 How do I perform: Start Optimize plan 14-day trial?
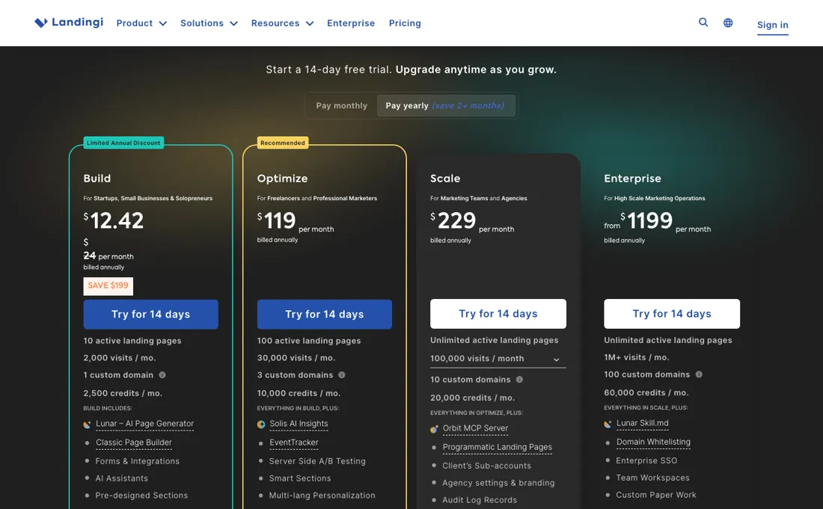tap(325, 315)
